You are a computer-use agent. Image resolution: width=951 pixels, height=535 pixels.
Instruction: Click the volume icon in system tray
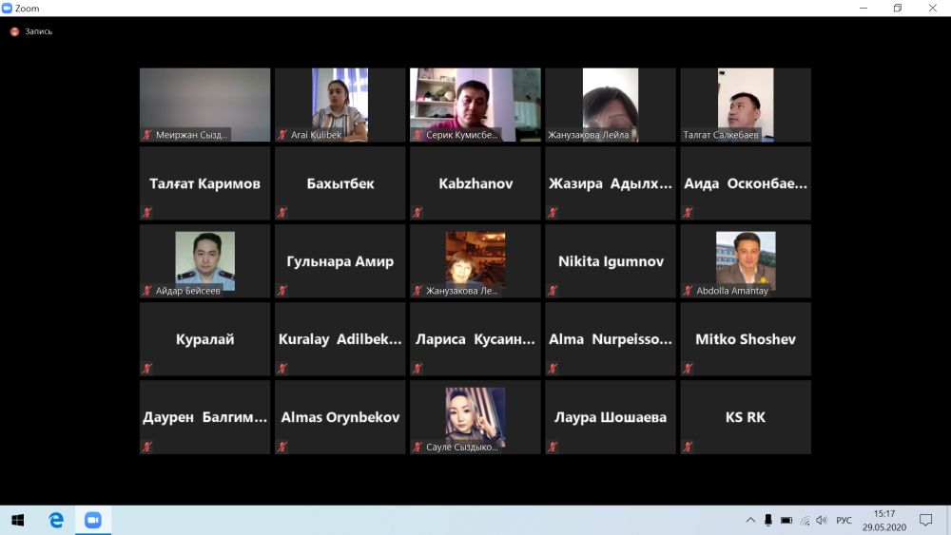pyautogui.click(x=821, y=520)
